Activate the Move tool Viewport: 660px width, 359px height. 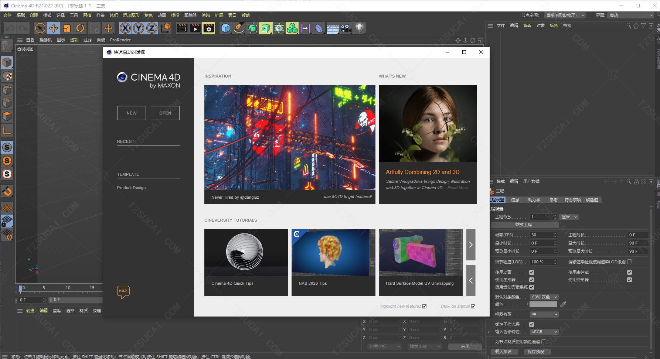pos(54,28)
